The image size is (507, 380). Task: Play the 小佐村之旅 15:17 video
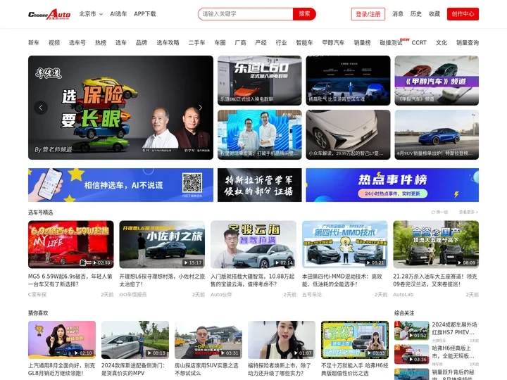pyautogui.click(x=162, y=244)
